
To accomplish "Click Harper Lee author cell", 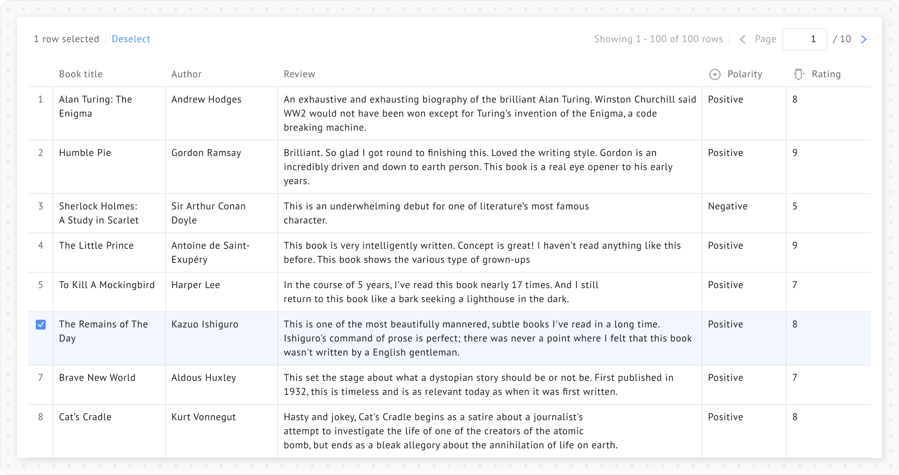I will point(196,285).
